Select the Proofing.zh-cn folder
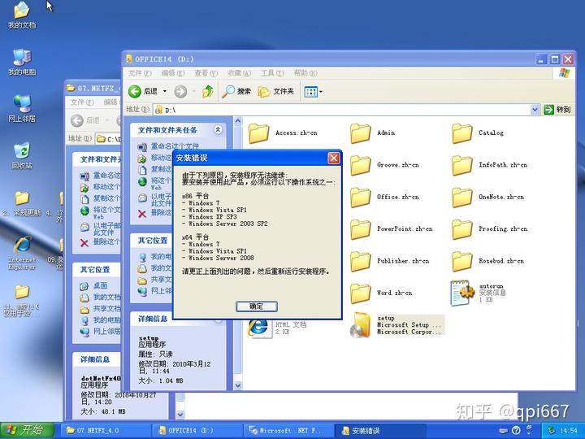This screenshot has height=439, width=585. (x=490, y=229)
